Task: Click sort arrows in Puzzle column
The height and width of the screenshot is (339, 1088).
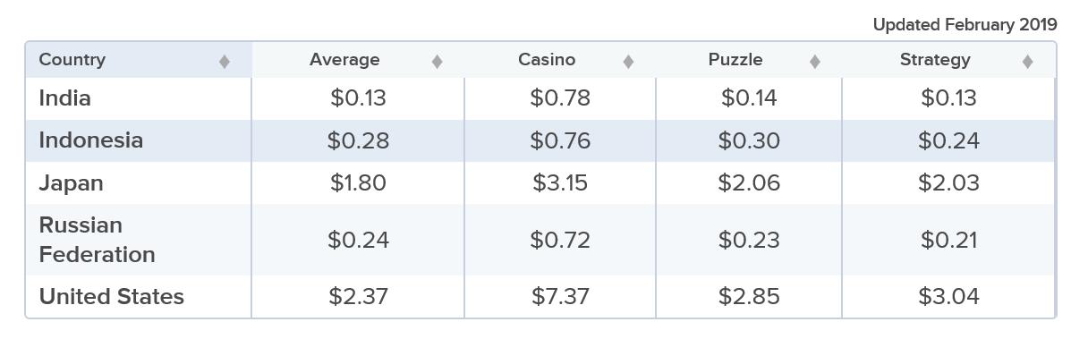Action: click(x=815, y=61)
